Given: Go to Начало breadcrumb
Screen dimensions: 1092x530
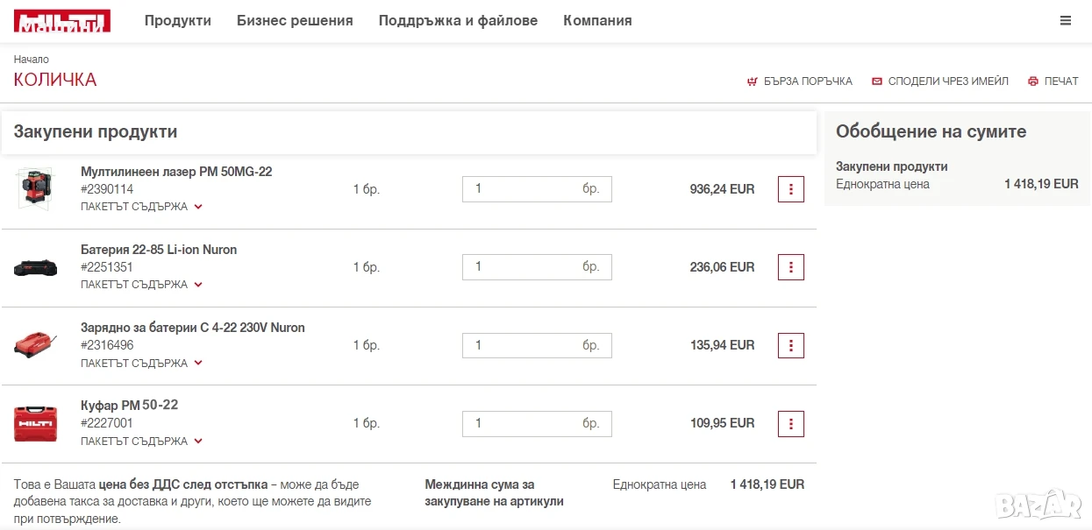Looking at the screenshot, I should point(32,60).
